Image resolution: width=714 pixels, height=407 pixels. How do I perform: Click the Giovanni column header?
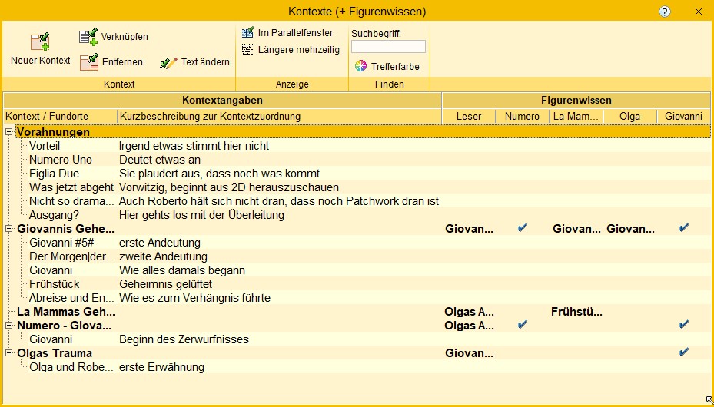coord(683,117)
